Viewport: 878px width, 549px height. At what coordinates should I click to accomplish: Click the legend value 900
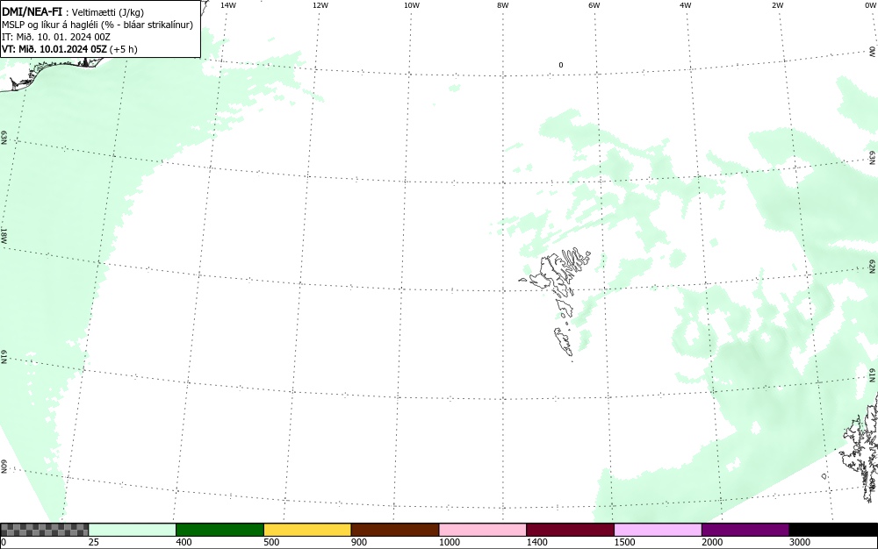coord(359,542)
